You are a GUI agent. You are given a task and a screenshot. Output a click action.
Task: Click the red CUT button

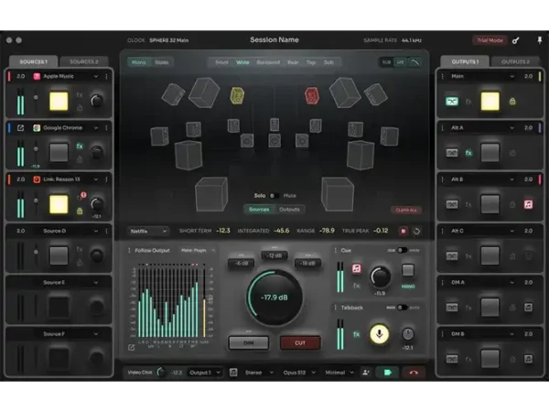[300, 343]
